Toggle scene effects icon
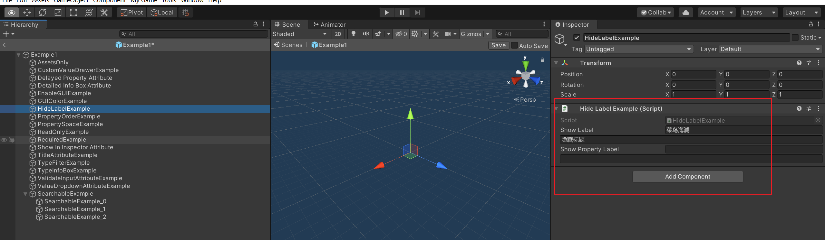The image size is (825, 240). (x=378, y=34)
